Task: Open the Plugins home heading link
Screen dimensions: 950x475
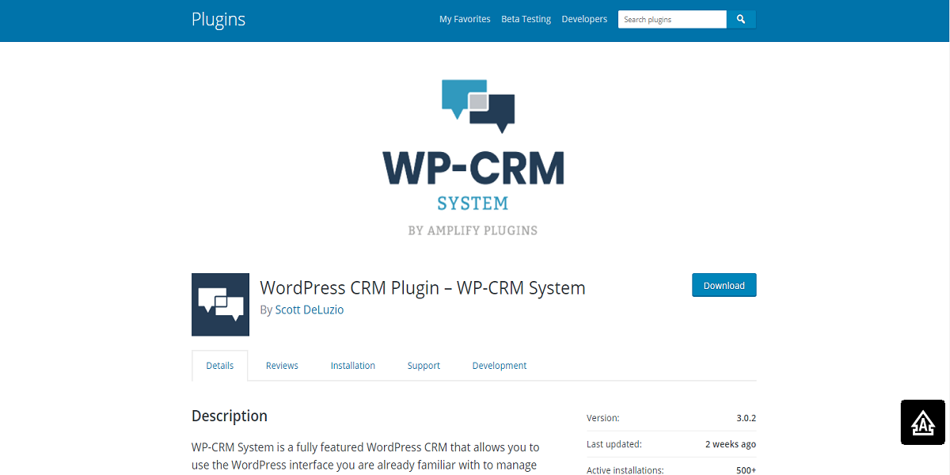Action: pos(218,19)
